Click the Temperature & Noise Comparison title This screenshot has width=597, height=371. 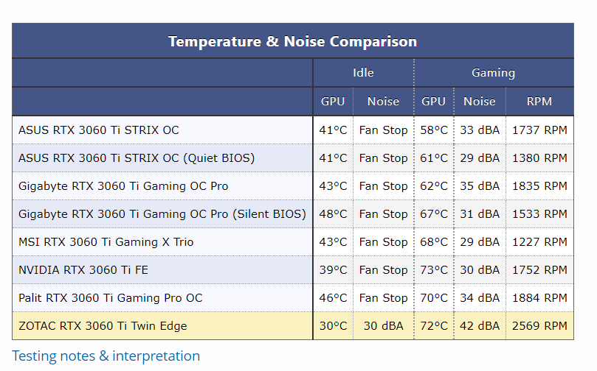tap(292, 41)
